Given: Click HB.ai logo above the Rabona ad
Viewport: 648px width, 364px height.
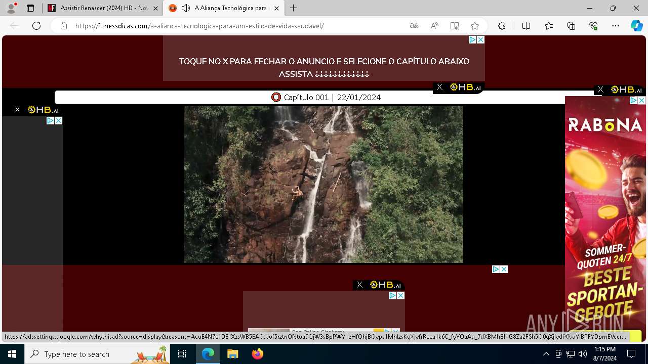Looking at the screenshot, I should (626, 89).
